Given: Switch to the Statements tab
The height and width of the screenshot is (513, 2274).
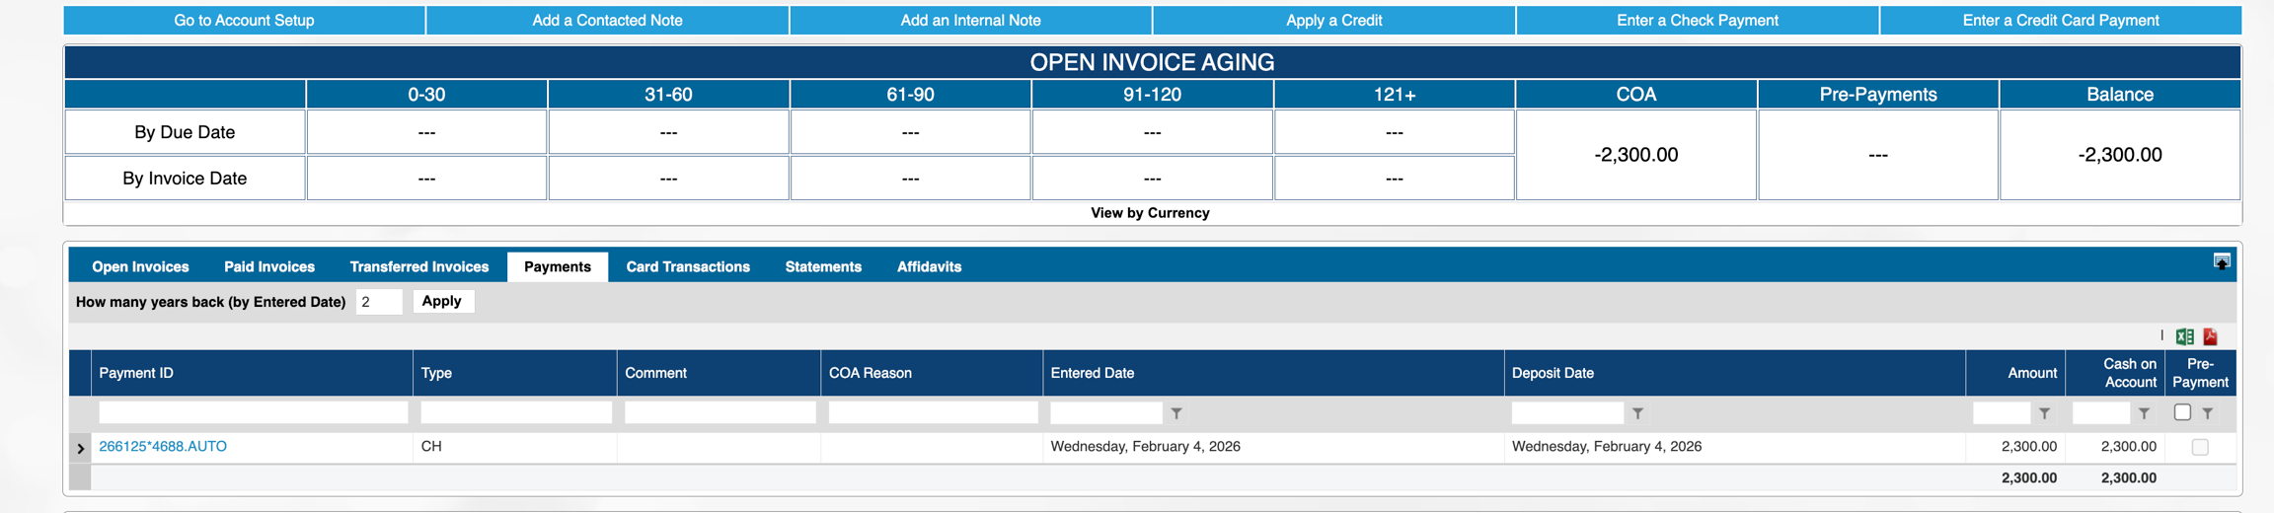Looking at the screenshot, I should coord(823,266).
